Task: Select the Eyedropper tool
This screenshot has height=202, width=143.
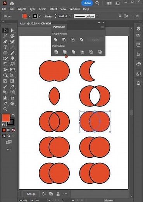Action: 12,87
